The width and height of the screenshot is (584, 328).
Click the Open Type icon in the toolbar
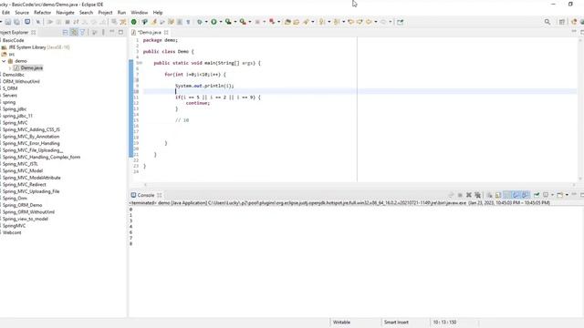click(287, 22)
